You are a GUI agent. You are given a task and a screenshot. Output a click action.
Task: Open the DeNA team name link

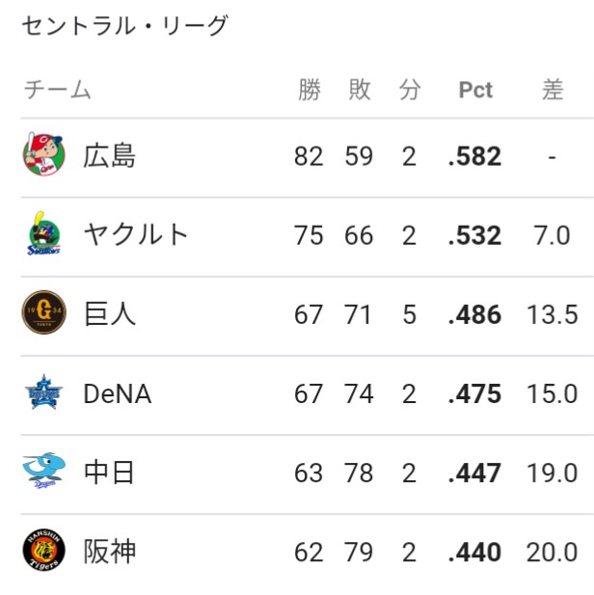click(x=118, y=393)
